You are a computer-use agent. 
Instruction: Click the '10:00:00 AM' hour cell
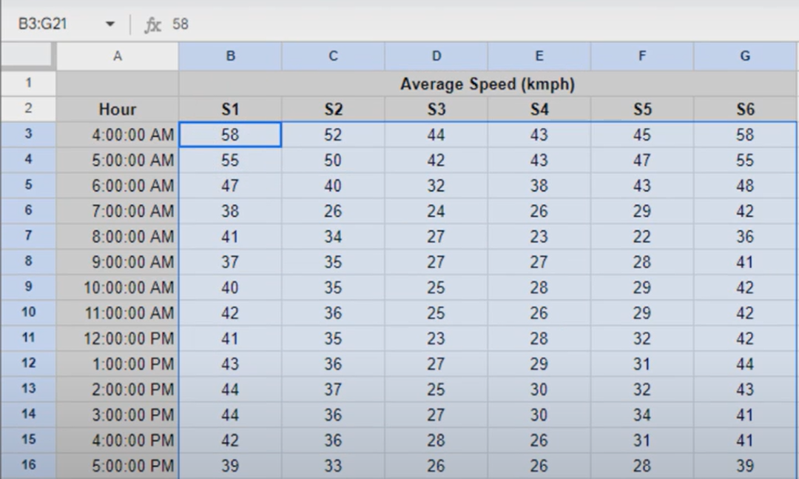(118, 288)
